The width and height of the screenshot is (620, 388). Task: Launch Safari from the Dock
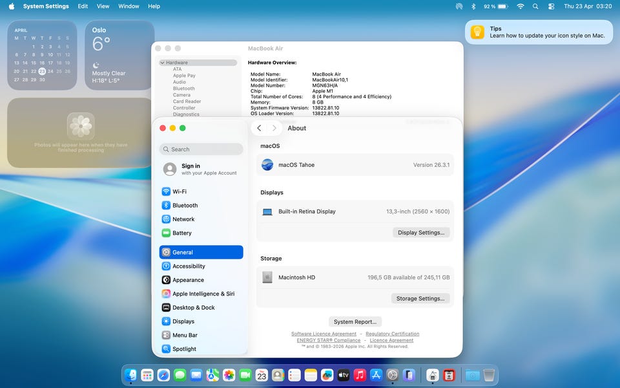point(163,374)
